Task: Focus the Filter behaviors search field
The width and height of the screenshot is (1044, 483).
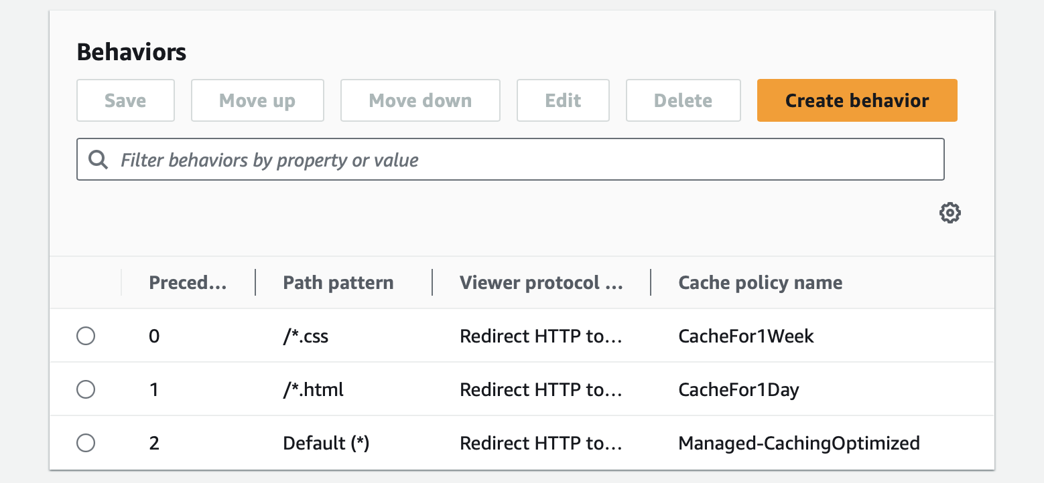Action: pyautogui.click(x=523, y=160)
